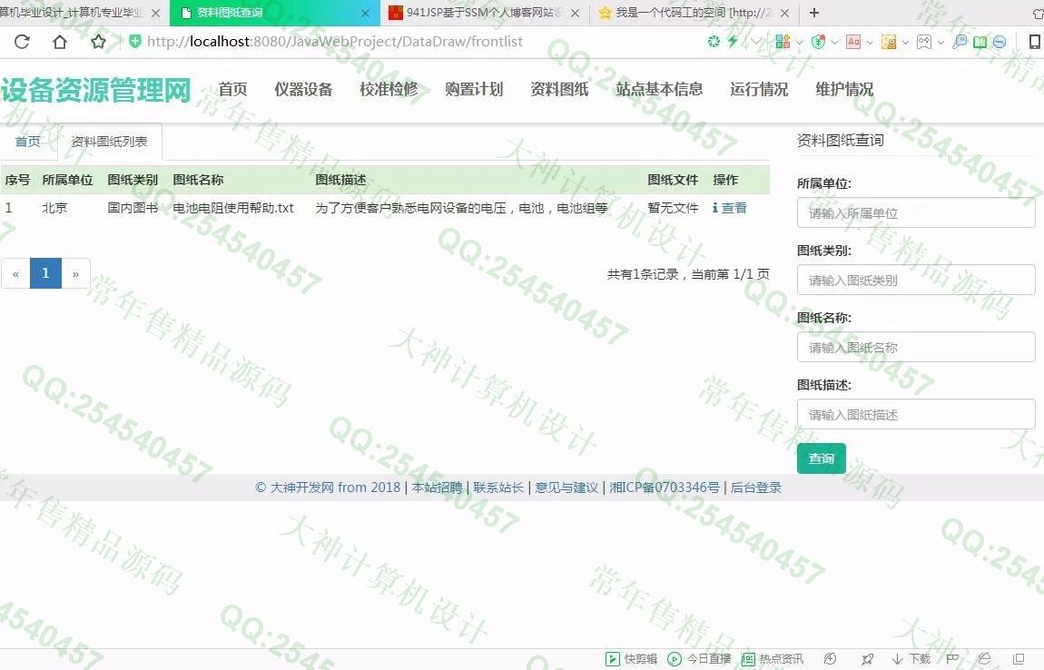Go to browser home page icon
1044x670 pixels.
click(x=60, y=42)
